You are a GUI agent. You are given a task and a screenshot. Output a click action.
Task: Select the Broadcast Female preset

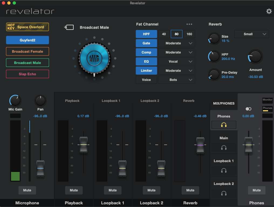tap(28, 51)
